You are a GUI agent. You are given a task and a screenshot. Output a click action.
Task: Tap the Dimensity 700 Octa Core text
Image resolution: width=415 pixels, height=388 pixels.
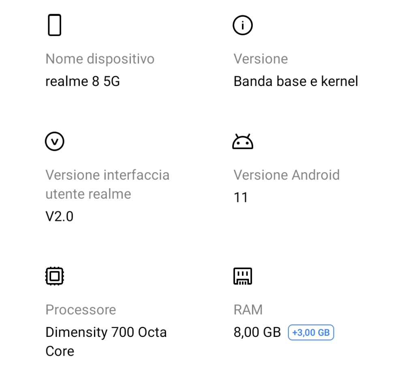[106, 341]
